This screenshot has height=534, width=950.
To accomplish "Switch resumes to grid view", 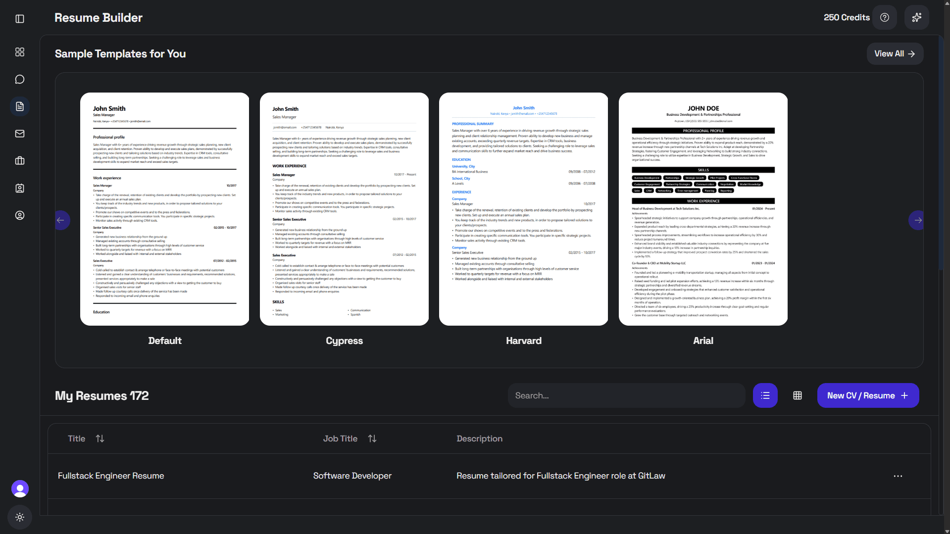I will (x=797, y=395).
